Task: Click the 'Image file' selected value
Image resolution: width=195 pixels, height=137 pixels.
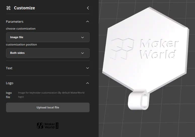Action: tap(17, 37)
